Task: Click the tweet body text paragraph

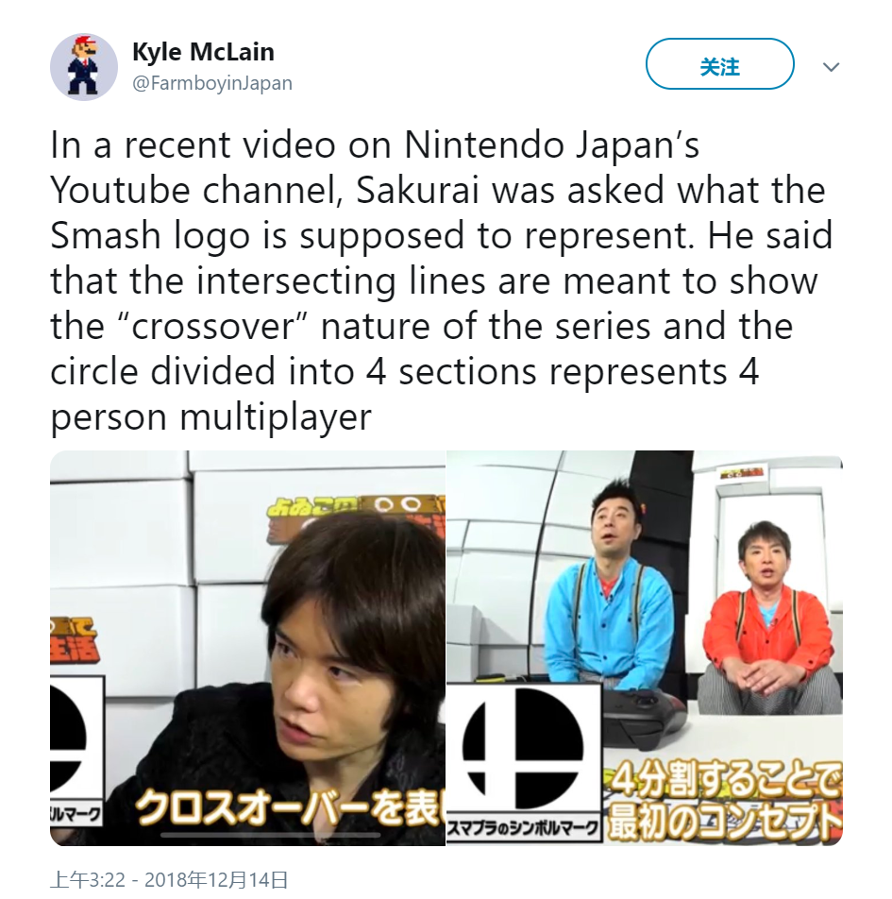Action: tap(442, 280)
